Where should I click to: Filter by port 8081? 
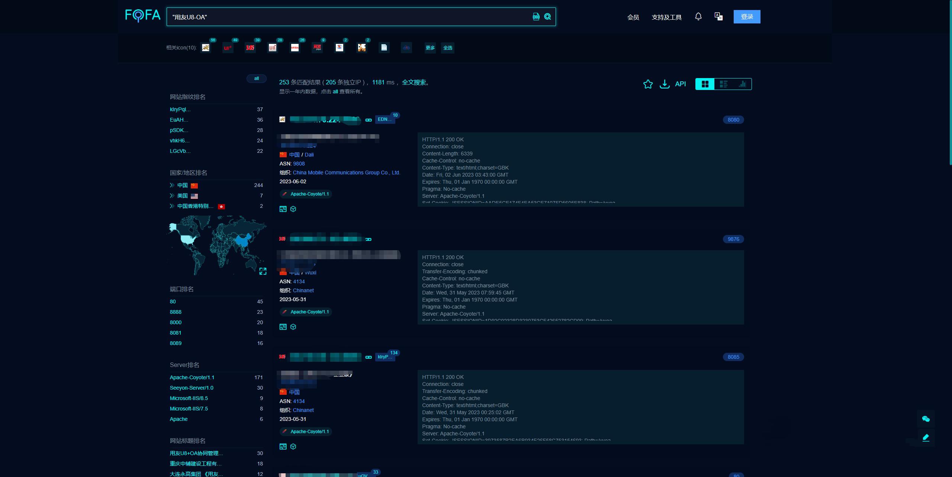(x=176, y=333)
